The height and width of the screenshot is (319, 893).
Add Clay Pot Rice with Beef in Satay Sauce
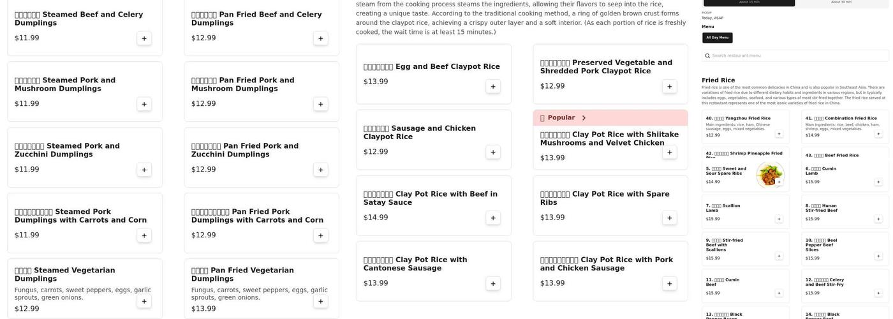(x=493, y=218)
